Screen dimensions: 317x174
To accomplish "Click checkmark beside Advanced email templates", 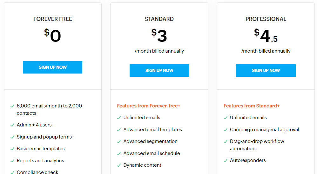I will [x=119, y=130].
